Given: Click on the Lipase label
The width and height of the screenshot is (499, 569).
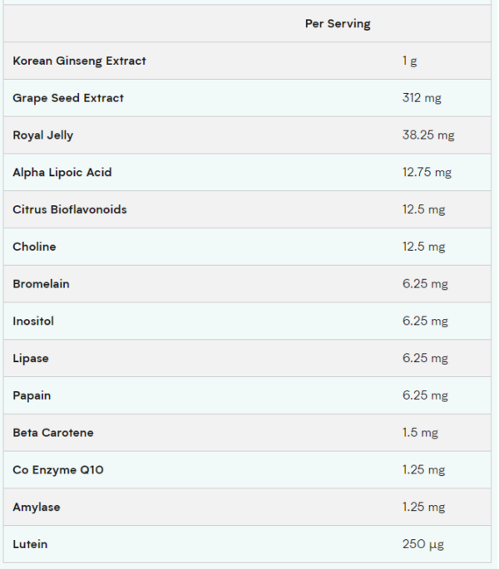Looking at the screenshot, I should pyautogui.click(x=31, y=359).
